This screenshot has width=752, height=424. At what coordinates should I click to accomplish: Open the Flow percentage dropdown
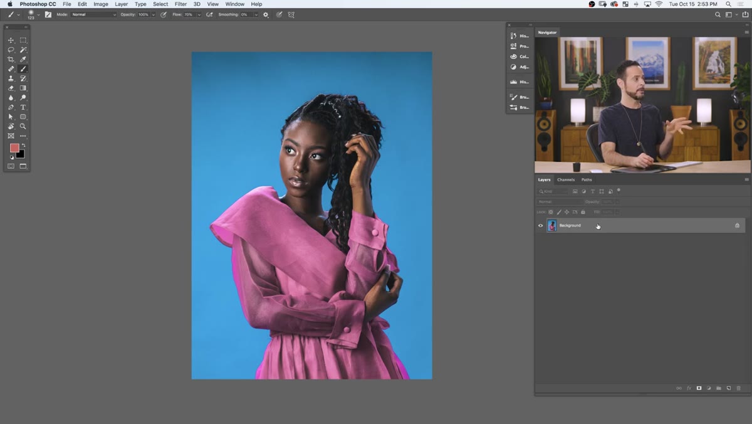coord(199,14)
